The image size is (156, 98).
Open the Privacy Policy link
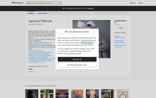pos(87,43)
